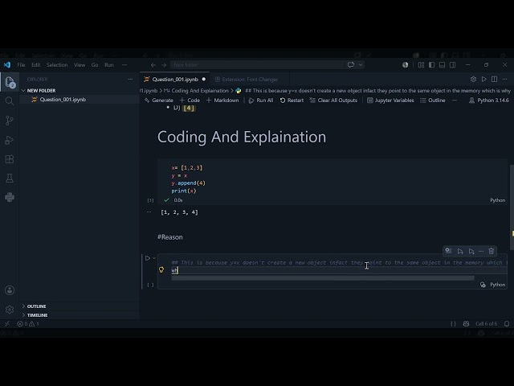Switch to Extension: Font Changer tab
514x386 pixels.
[250, 80]
